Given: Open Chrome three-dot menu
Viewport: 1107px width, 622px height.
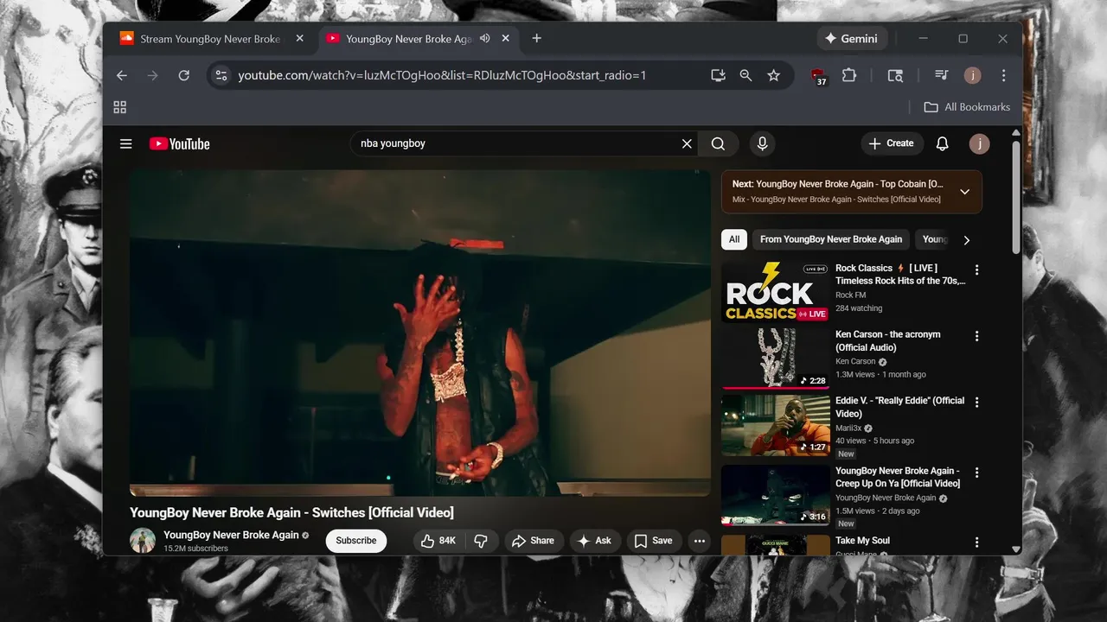Looking at the screenshot, I should click(1003, 75).
